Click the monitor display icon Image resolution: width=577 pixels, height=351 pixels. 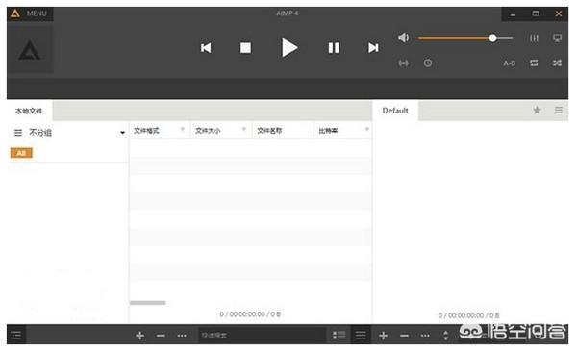[x=557, y=38]
